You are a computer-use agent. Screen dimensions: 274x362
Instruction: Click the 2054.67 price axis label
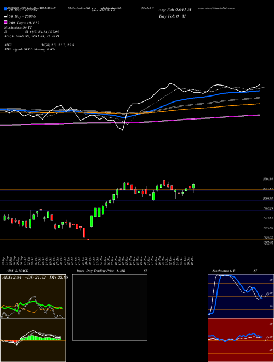point(268,189)
